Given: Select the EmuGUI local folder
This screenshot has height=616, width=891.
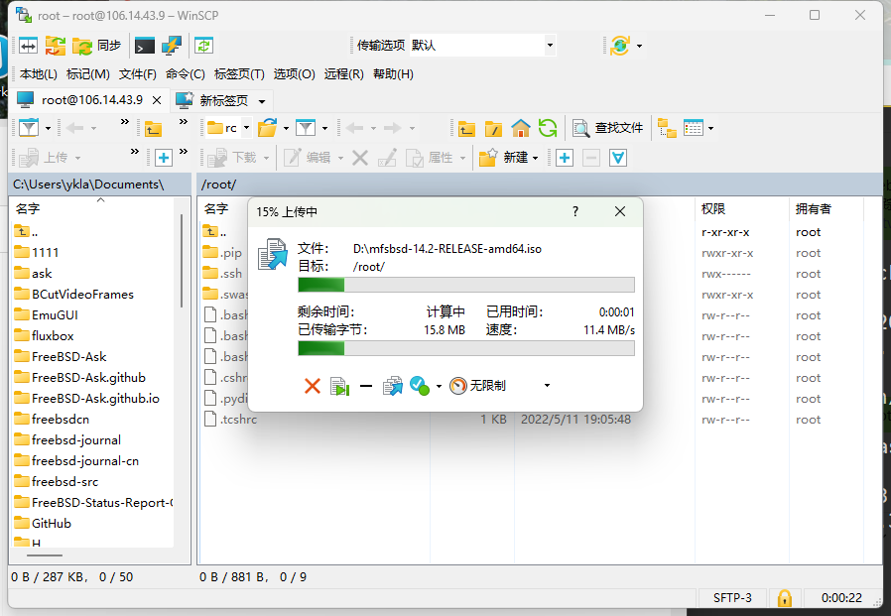Looking at the screenshot, I should point(46,315).
